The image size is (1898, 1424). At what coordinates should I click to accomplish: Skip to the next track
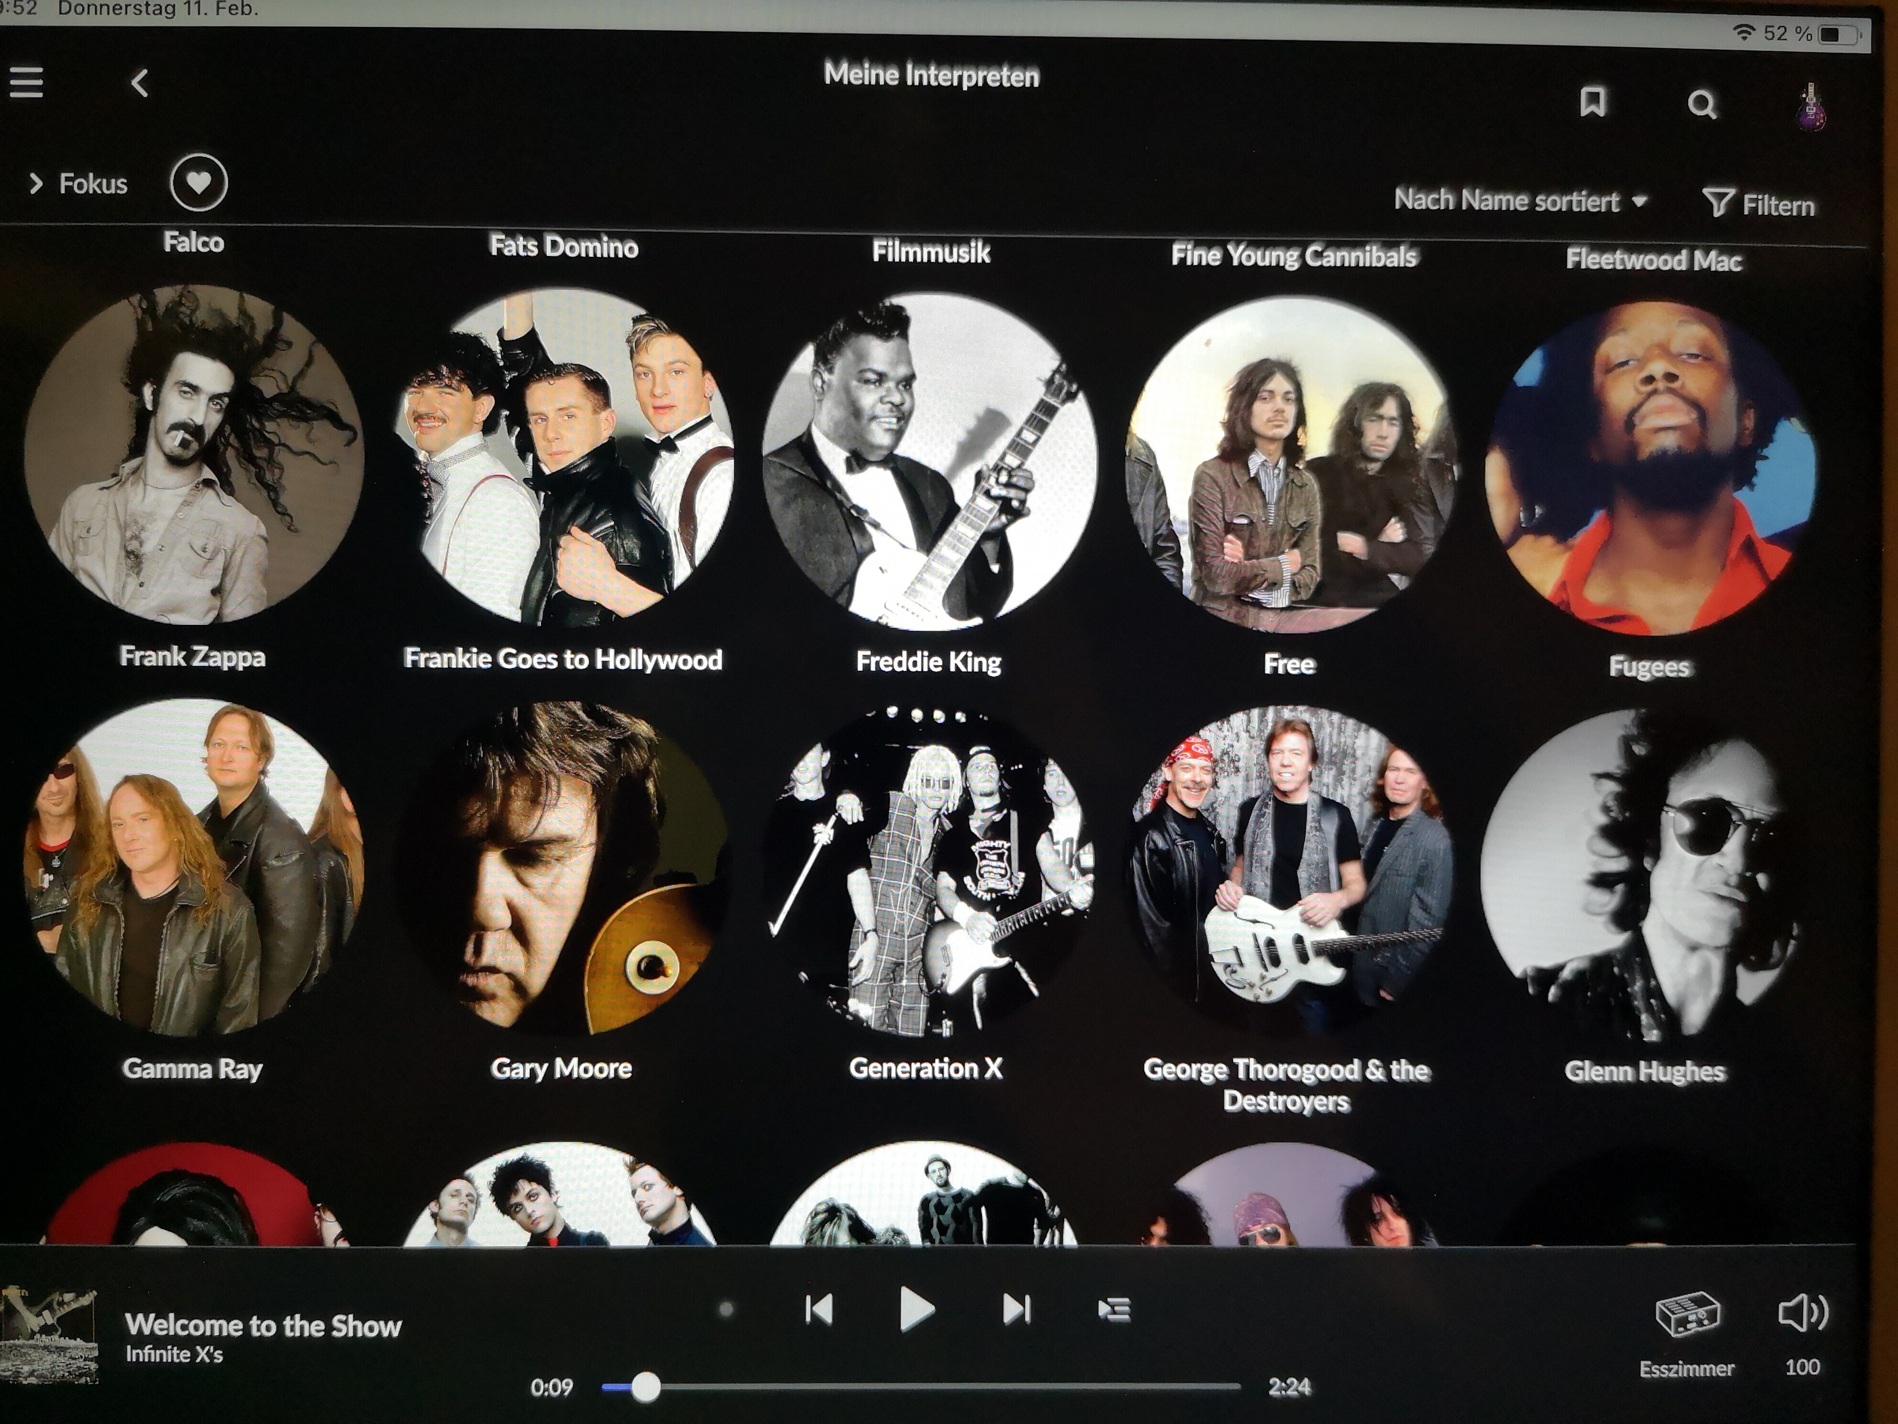1016,1309
